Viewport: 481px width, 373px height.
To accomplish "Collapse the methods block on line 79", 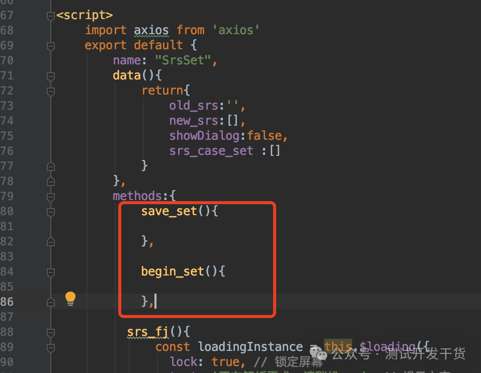I will (x=51, y=197).
